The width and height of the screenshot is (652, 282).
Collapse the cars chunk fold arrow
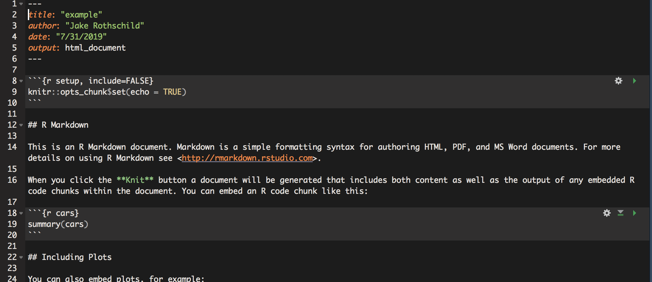coord(21,213)
